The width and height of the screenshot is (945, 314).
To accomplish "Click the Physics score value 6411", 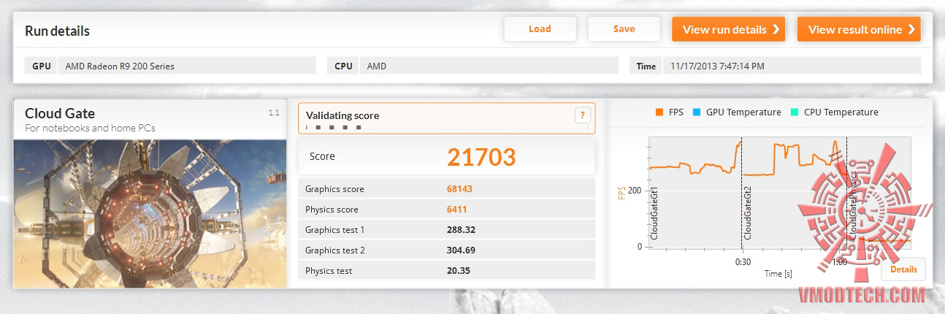I will point(456,210).
